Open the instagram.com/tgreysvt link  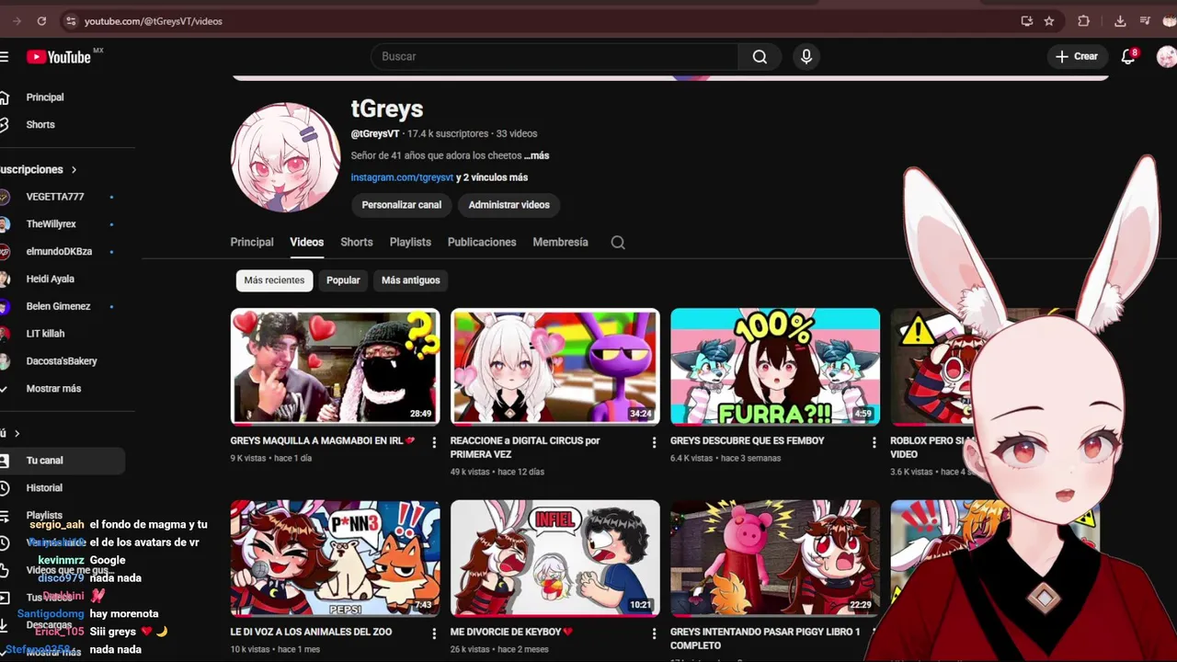[x=402, y=177]
